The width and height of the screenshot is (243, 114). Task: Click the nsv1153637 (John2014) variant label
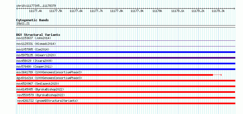click(x=34, y=38)
